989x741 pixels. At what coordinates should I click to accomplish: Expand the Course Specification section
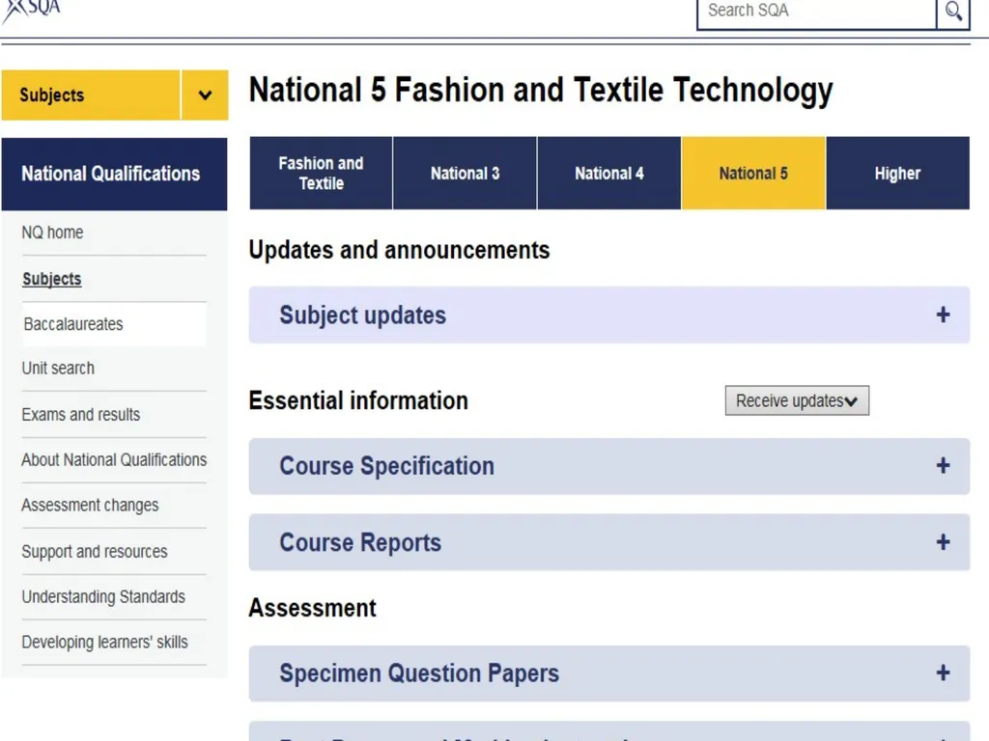tap(609, 466)
